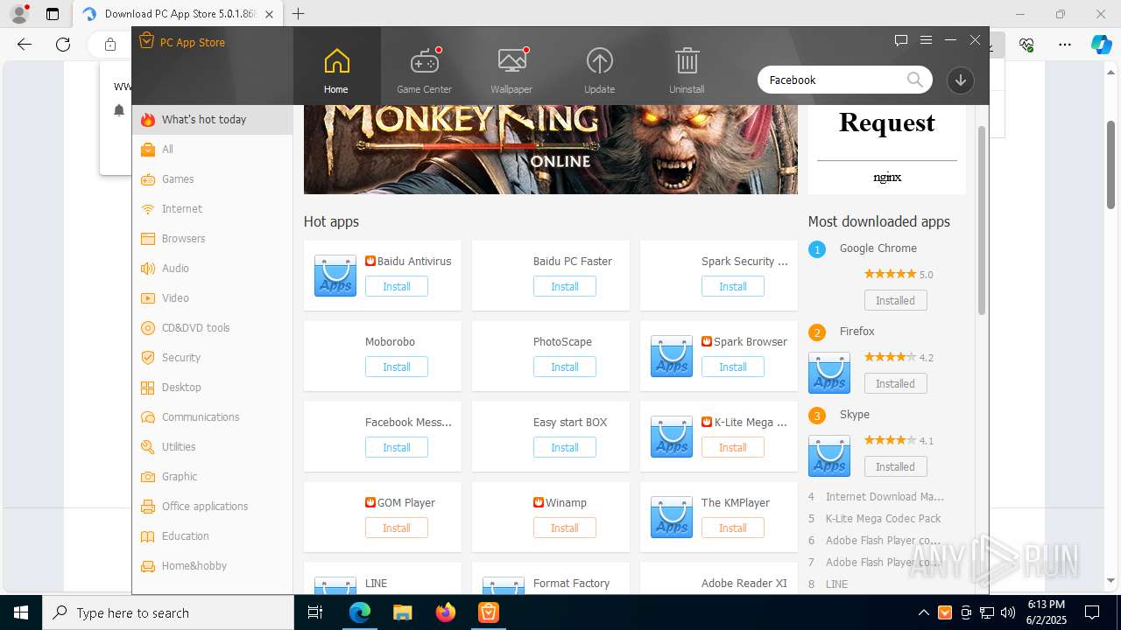Select the Education category
This screenshot has width=1121, height=630.
click(213, 536)
